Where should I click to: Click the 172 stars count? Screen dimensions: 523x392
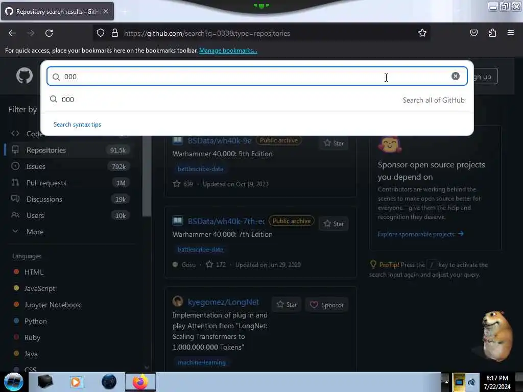tap(216, 265)
